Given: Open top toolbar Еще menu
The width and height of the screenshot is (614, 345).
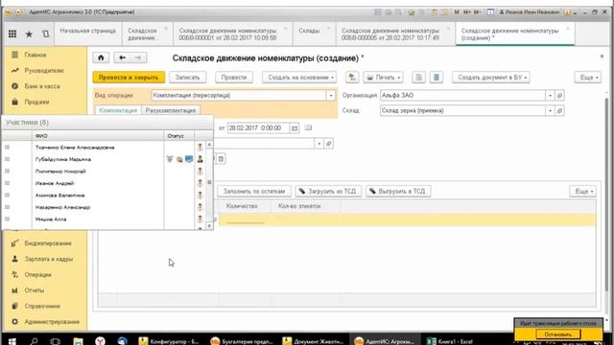Looking at the screenshot, I should [588, 78].
